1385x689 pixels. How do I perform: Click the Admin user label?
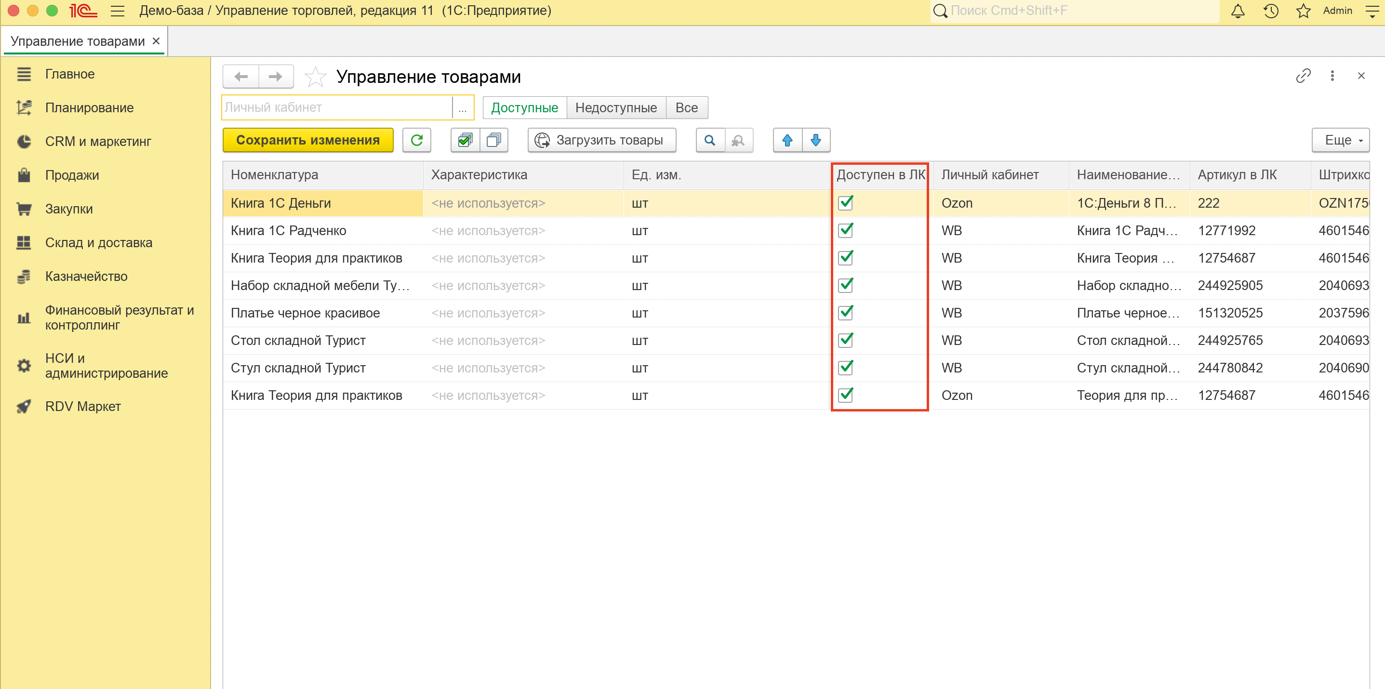(1337, 11)
